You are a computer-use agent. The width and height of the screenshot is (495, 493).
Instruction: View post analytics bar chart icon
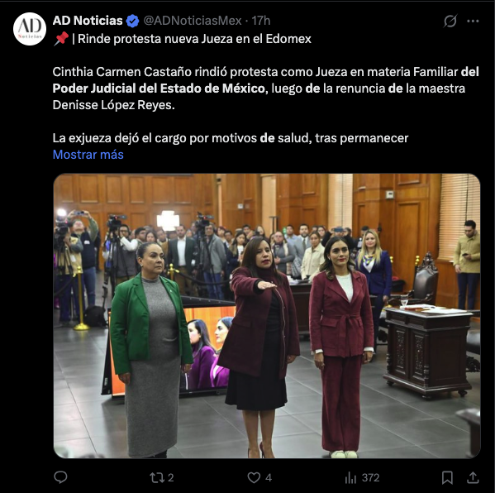click(350, 477)
